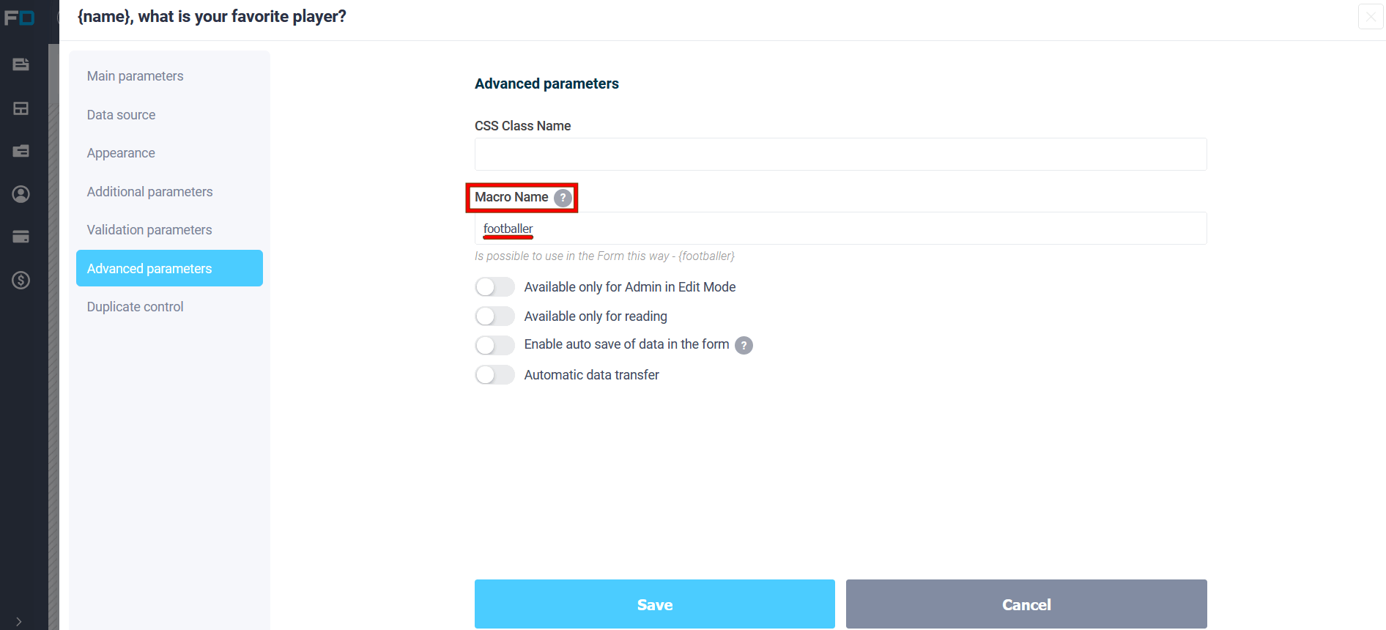Screen dimensions: 1386x630
Task: Turn on Automatic data transfer
Action: [x=494, y=375]
